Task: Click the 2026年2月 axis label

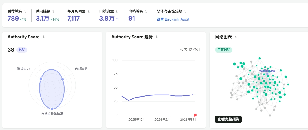Action: [163, 120]
